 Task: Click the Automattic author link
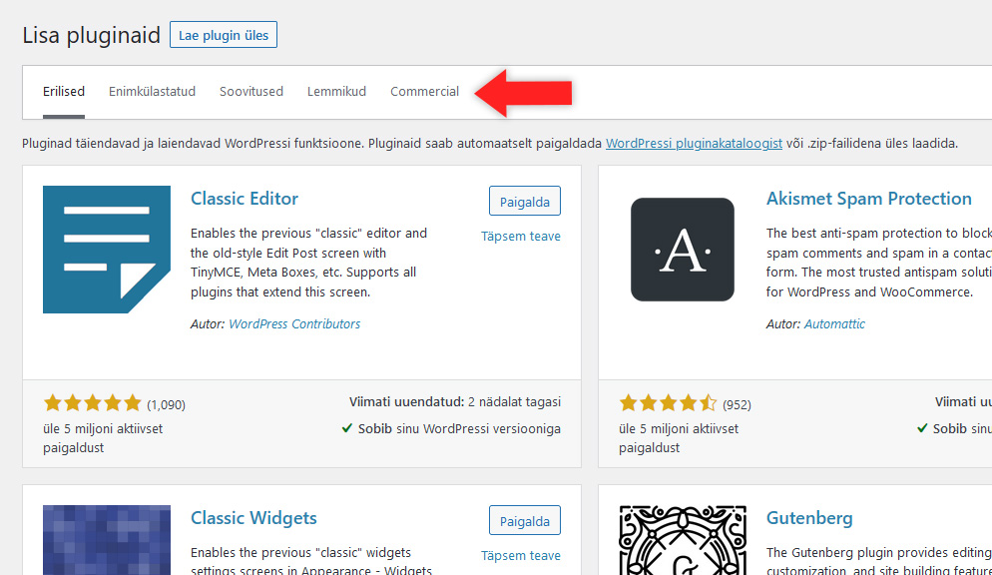point(834,324)
